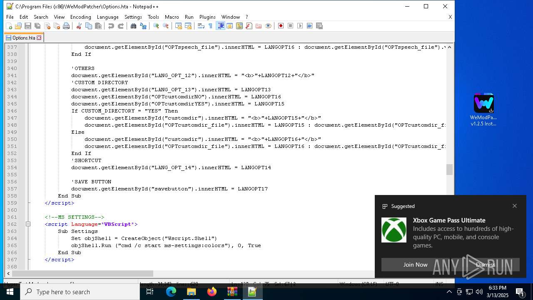Image resolution: width=533 pixels, height=300 pixels.
Task: Dismiss the Xbox Game Pass suggestion
Action: tap(486, 265)
